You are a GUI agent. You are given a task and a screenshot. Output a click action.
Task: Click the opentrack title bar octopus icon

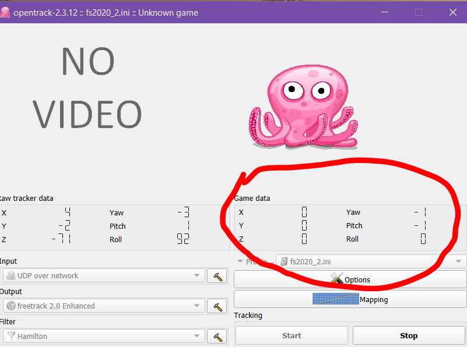coord(5,12)
